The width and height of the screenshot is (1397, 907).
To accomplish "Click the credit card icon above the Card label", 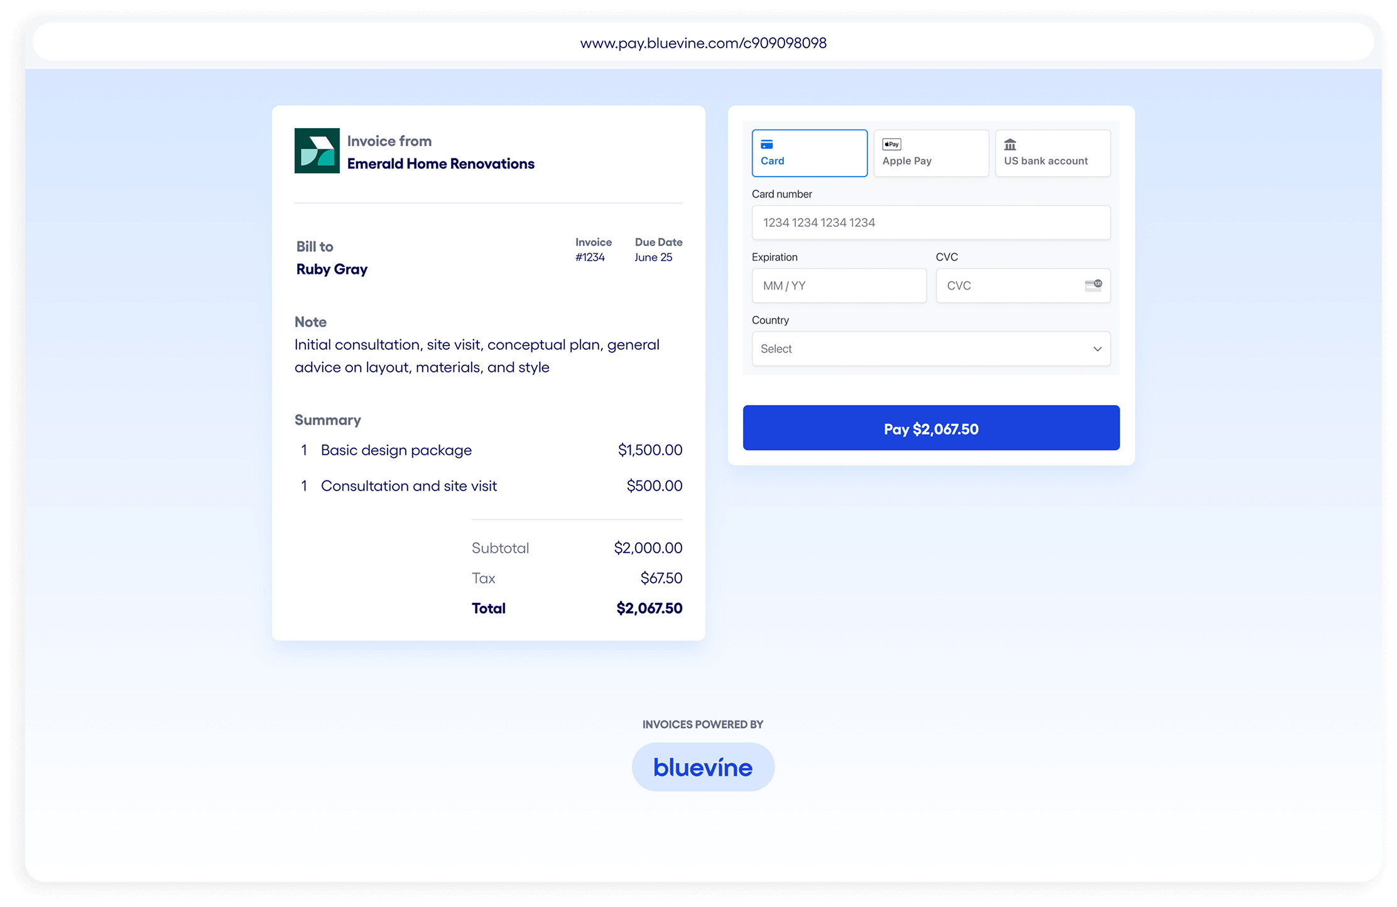I will tap(768, 144).
